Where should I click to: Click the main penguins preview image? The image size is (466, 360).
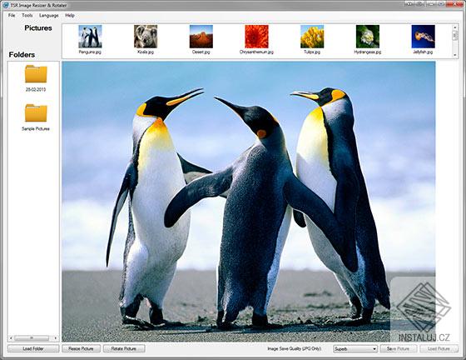tap(249, 202)
